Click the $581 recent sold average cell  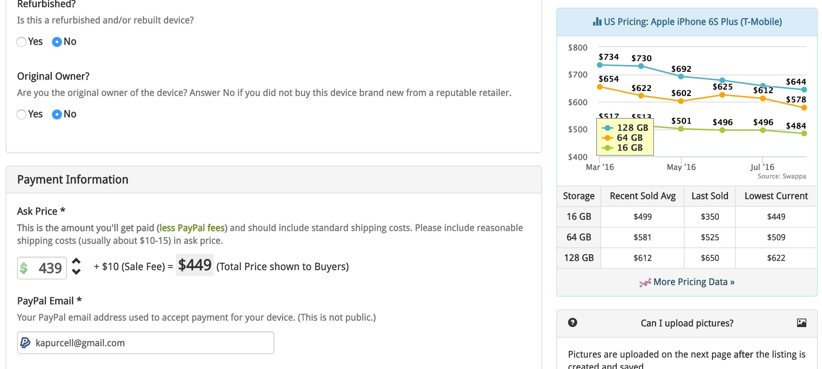click(642, 237)
